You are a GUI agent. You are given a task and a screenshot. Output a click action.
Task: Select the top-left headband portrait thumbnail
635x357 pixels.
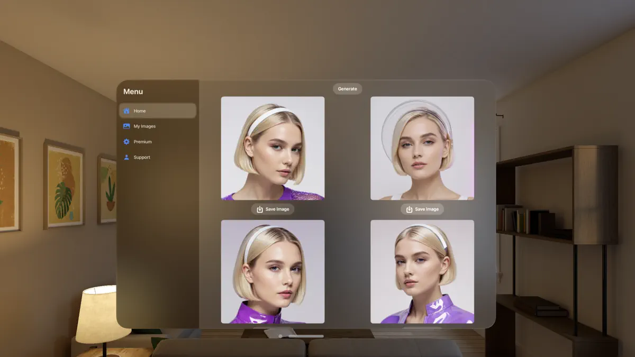coord(273,148)
